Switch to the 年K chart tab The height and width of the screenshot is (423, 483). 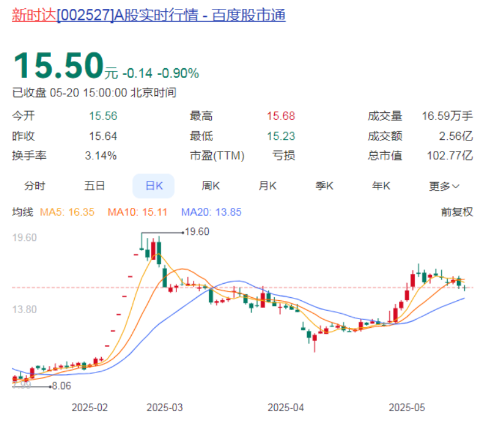(381, 186)
